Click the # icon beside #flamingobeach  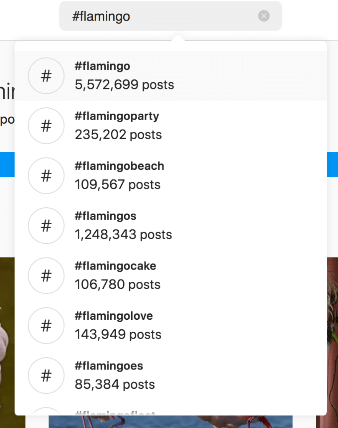(46, 176)
